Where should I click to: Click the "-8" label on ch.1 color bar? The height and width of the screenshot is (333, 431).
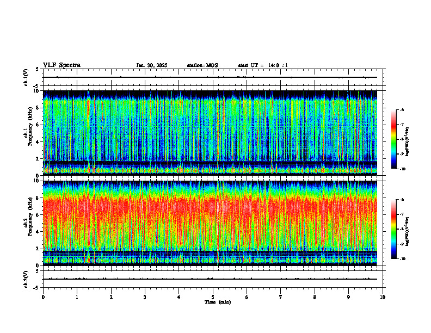(401, 139)
